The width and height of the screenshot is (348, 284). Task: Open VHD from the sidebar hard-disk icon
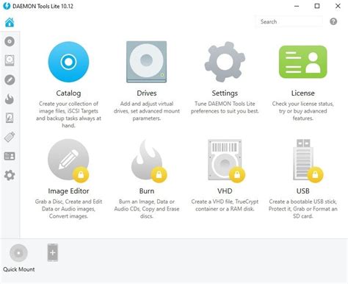point(10,118)
